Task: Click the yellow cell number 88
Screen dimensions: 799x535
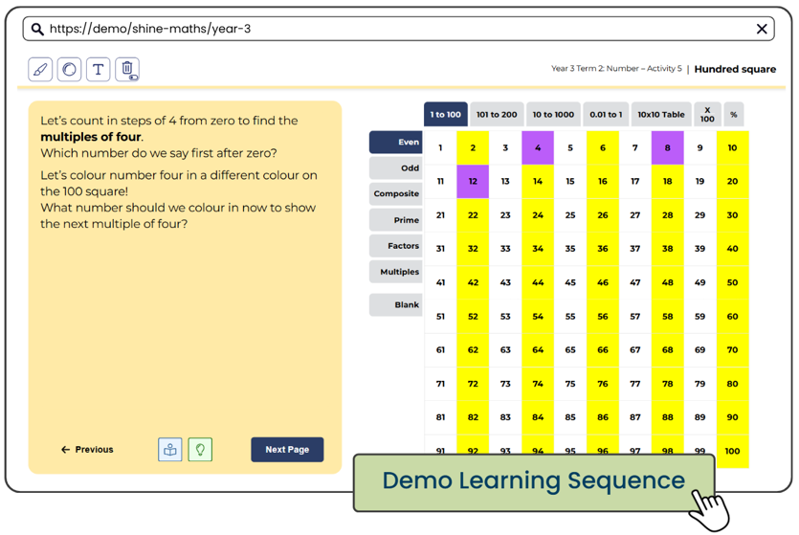Action: pyautogui.click(x=668, y=417)
